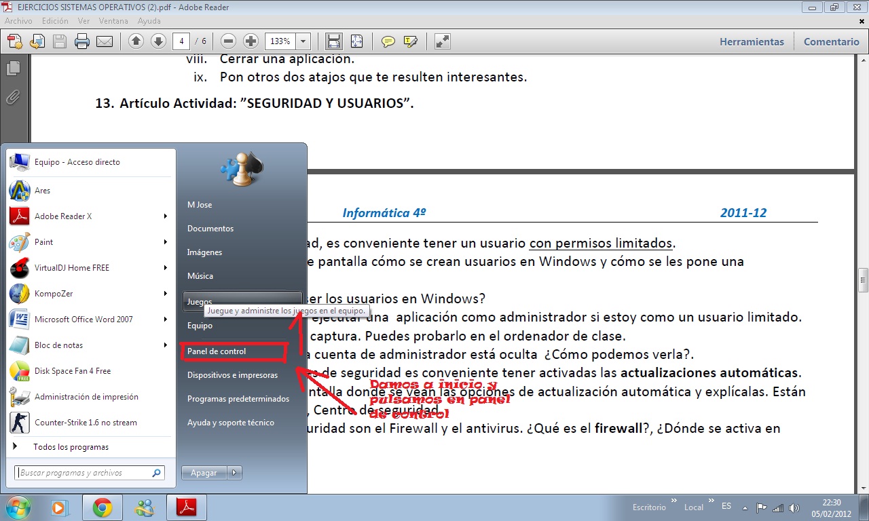Viewport: 869px width, 521px height.
Task: Open the zoom percentage dropdown
Action: (x=303, y=41)
